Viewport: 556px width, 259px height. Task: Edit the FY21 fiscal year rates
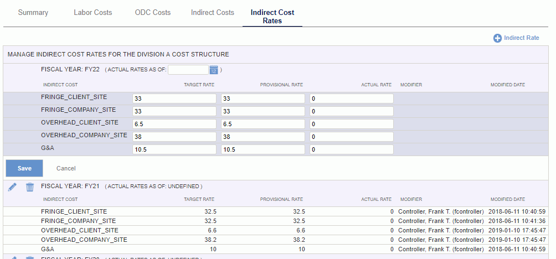[12, 187]
